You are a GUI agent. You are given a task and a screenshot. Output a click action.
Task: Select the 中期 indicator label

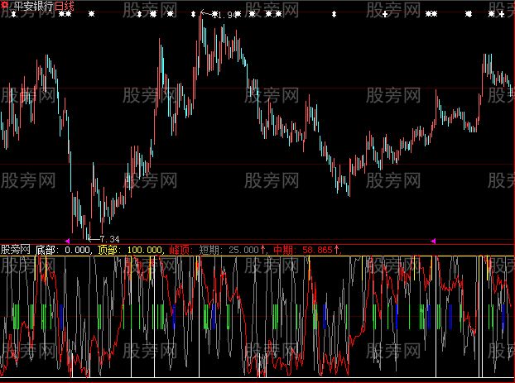282,248
